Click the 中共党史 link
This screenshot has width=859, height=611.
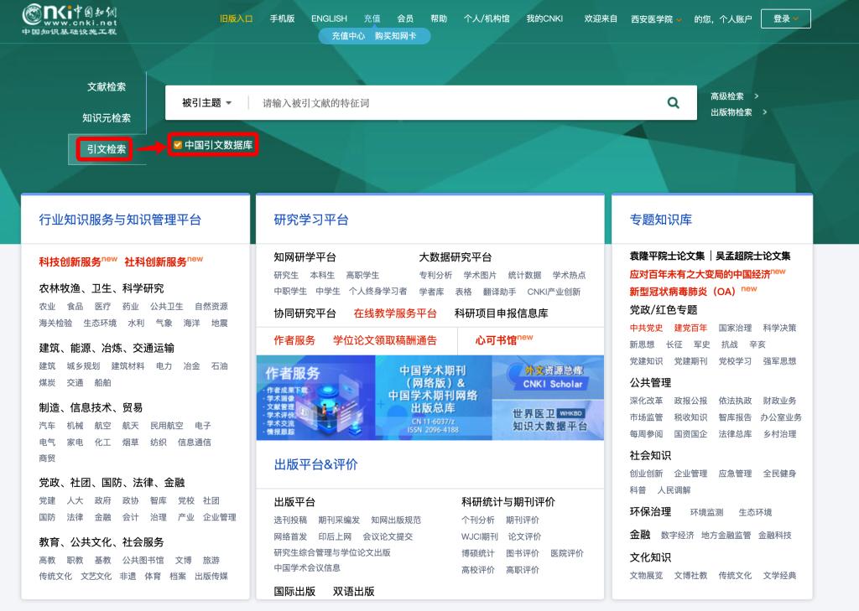coord(646,328)
